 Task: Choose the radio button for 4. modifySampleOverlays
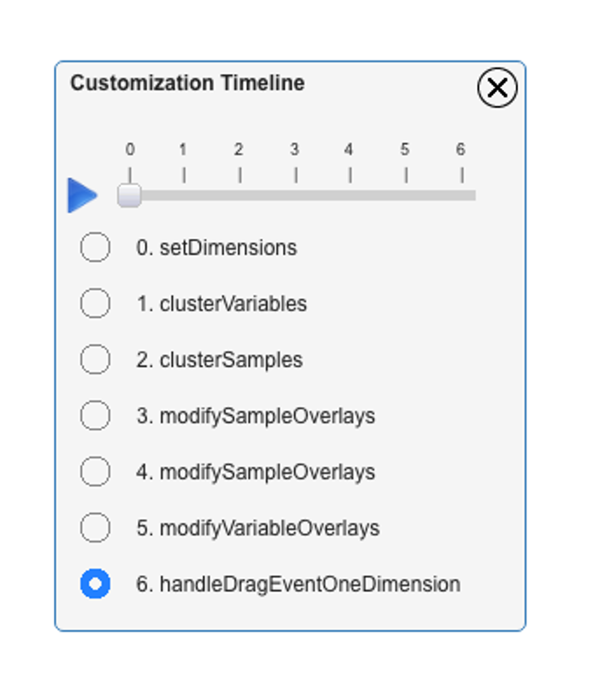click(x=95, y=472)
